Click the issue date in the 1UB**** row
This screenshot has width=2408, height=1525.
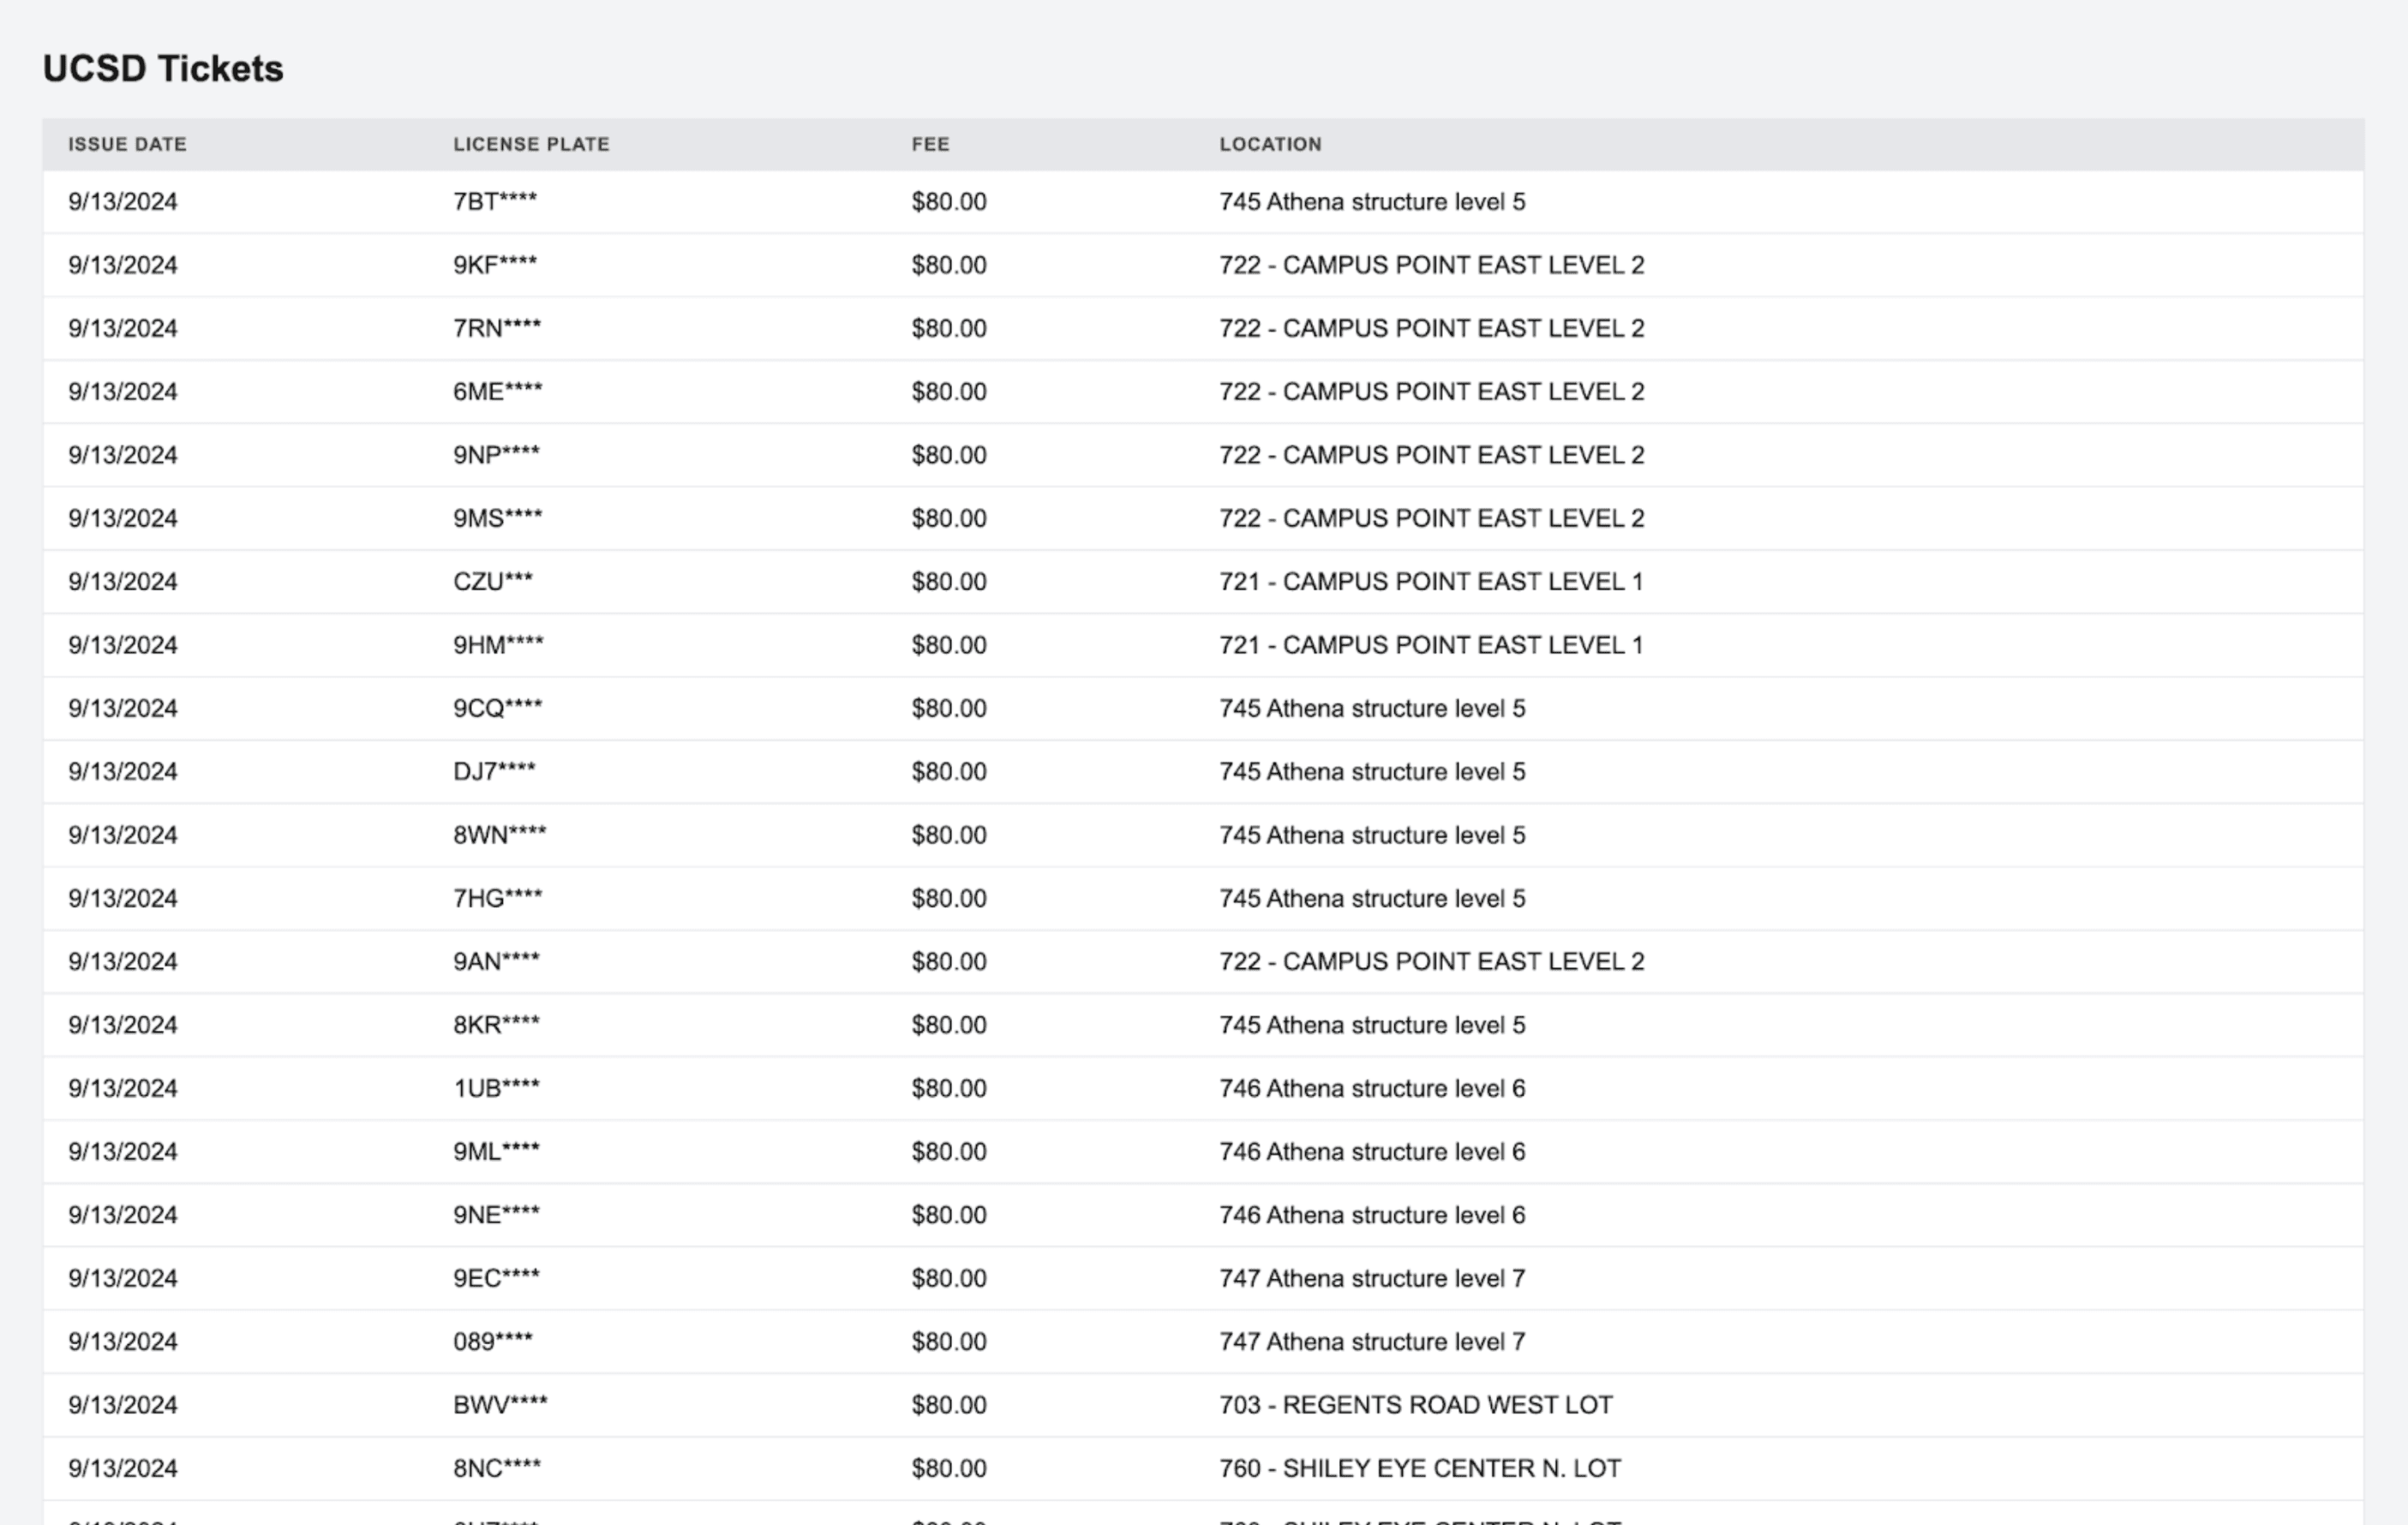pos(123,1088)
